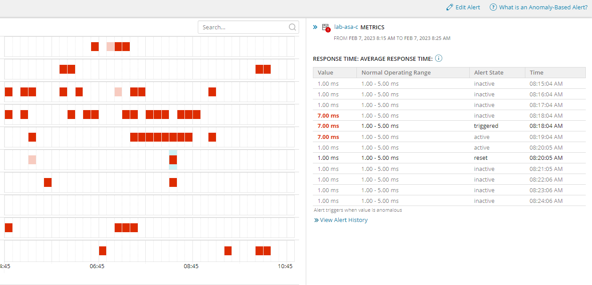Screen dimensions: 592x285
Task: Click the Edit Alert pencil icon
Action: point(450,8)
